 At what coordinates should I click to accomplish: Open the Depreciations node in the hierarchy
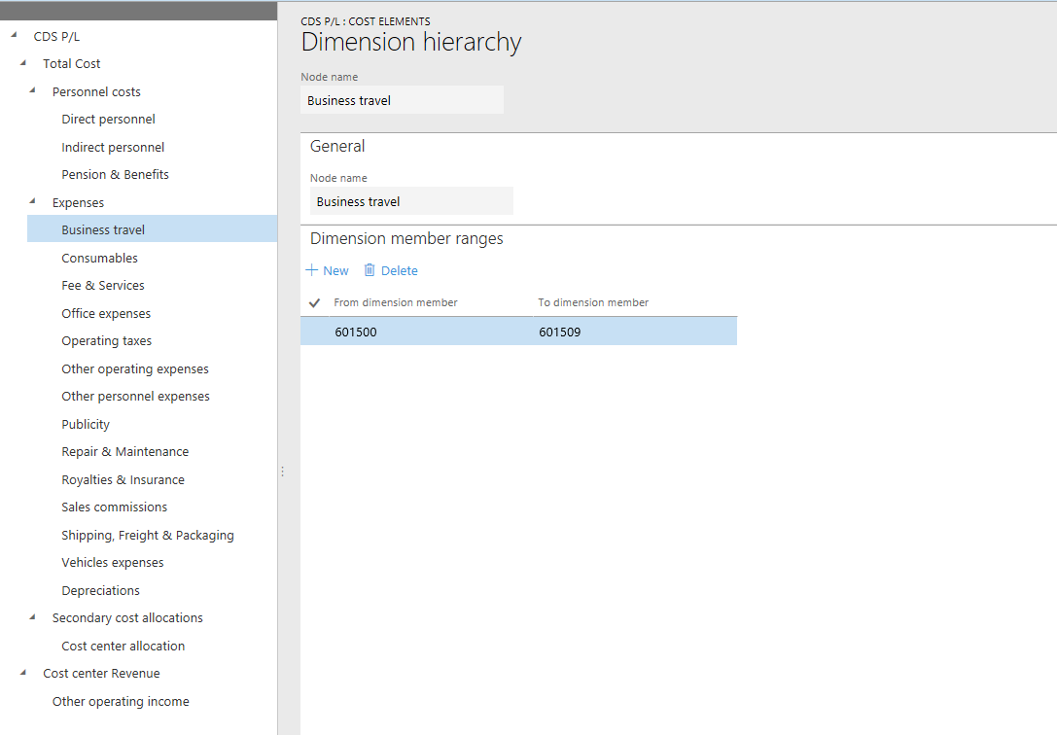tap(100, 590)
